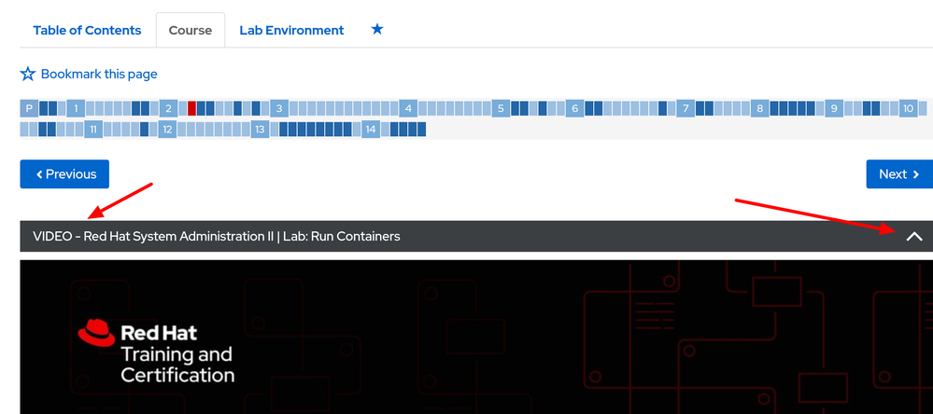Go to the Next page
This screenshot has width=933, height=414.
tap(898, 173)
